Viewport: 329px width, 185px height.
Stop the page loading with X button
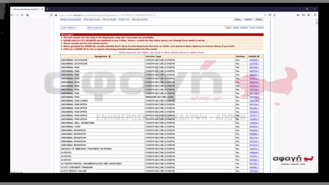click(x=22, y=15)
